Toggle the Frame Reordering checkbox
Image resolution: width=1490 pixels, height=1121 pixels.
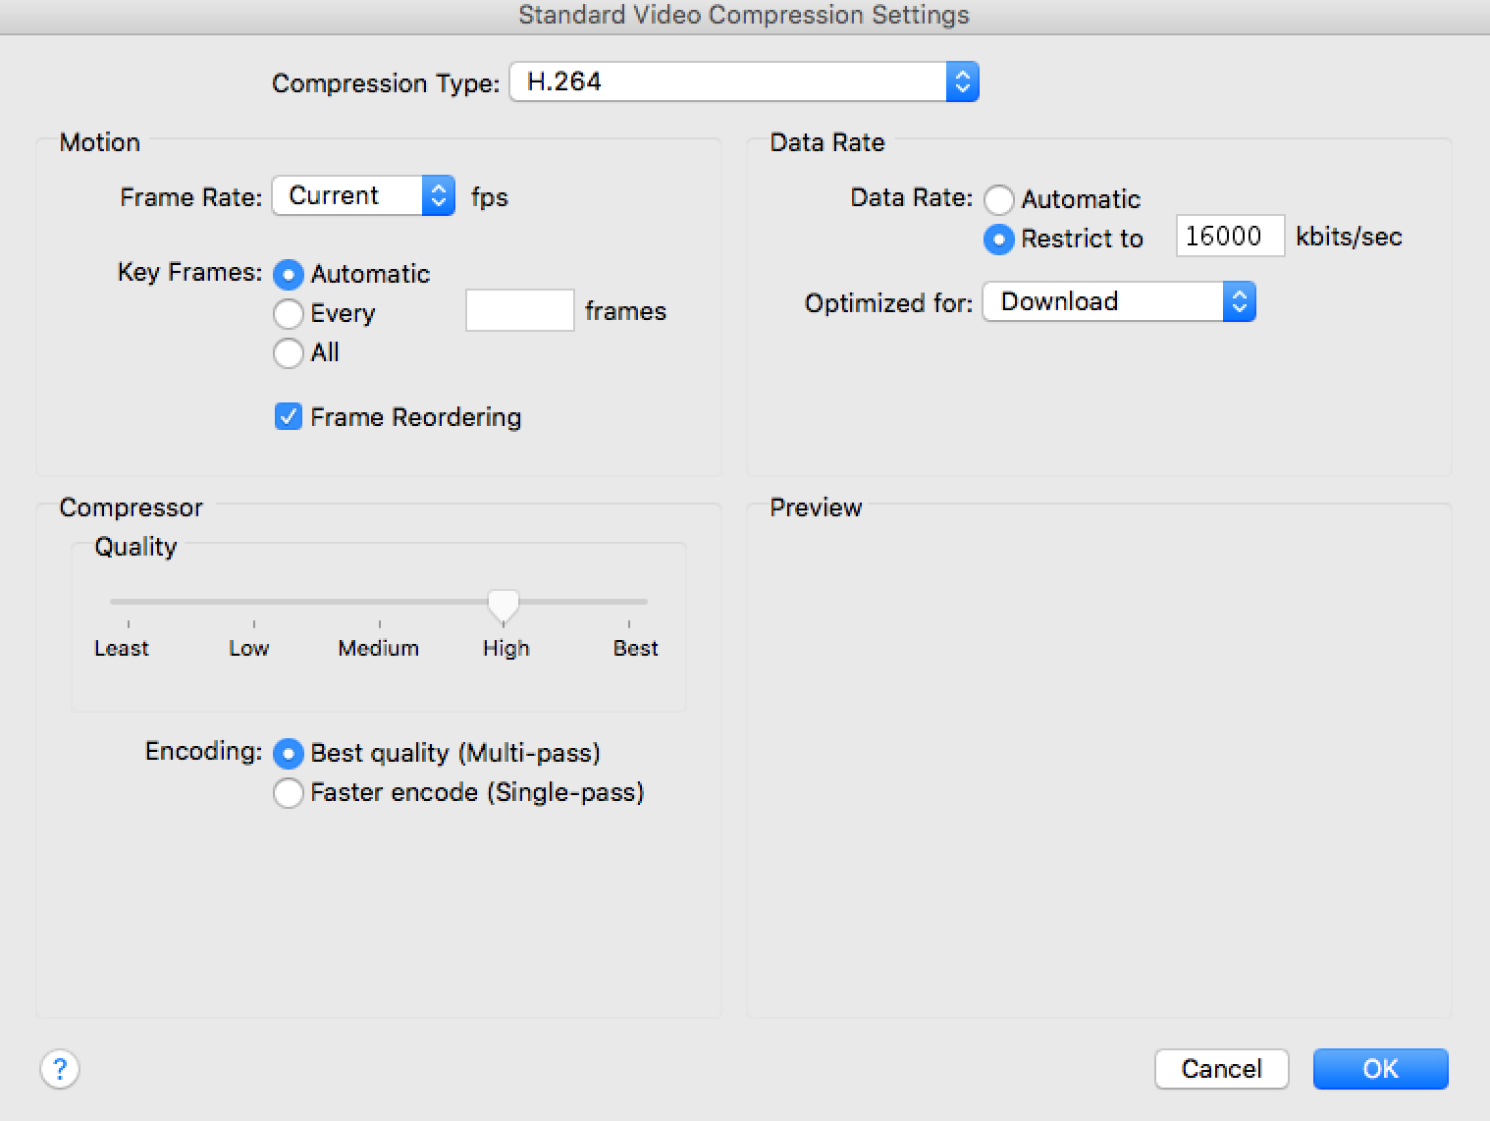tap(289, 417)
